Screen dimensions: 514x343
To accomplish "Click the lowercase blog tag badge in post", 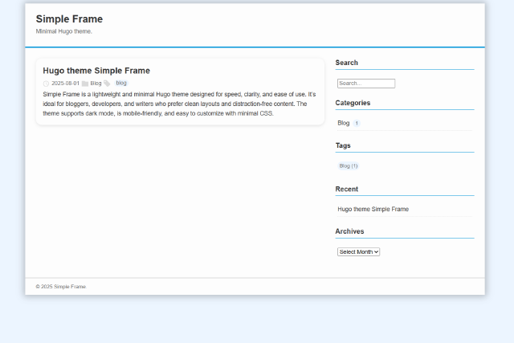I will (121, 83).
